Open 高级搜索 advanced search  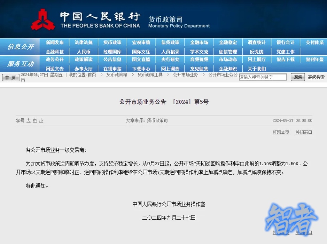(316, 77)
